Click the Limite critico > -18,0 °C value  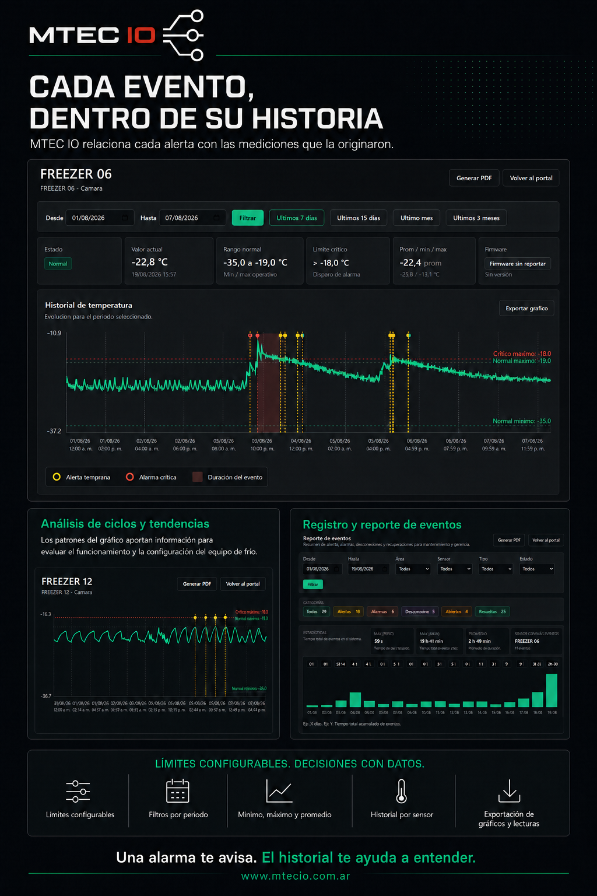(x=331, y=262)
